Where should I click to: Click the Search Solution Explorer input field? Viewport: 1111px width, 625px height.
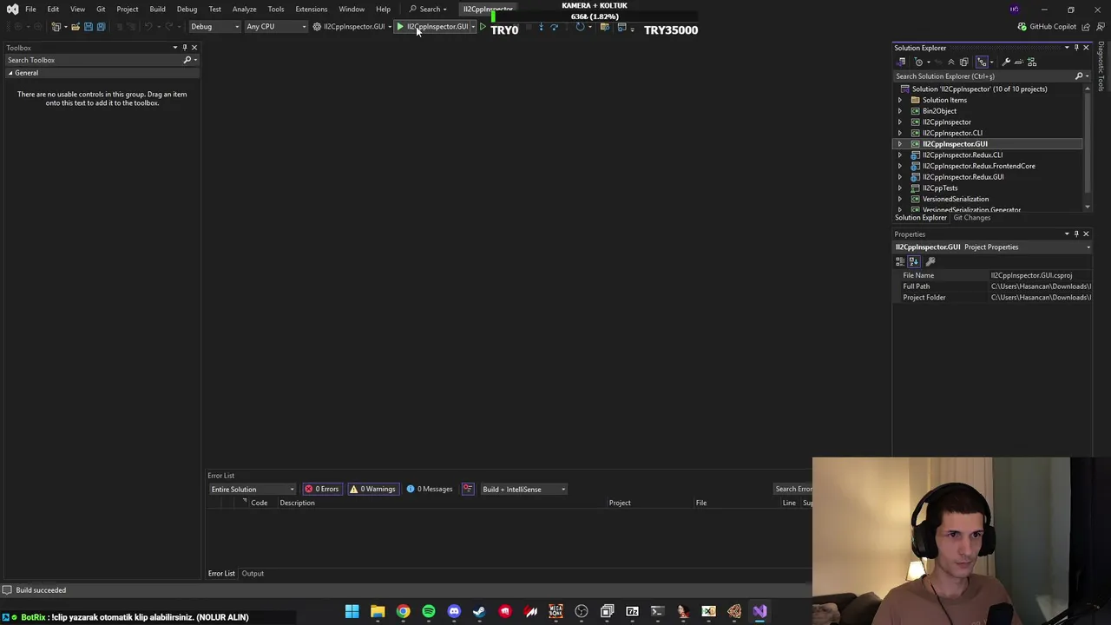click(x=983, y=76)
